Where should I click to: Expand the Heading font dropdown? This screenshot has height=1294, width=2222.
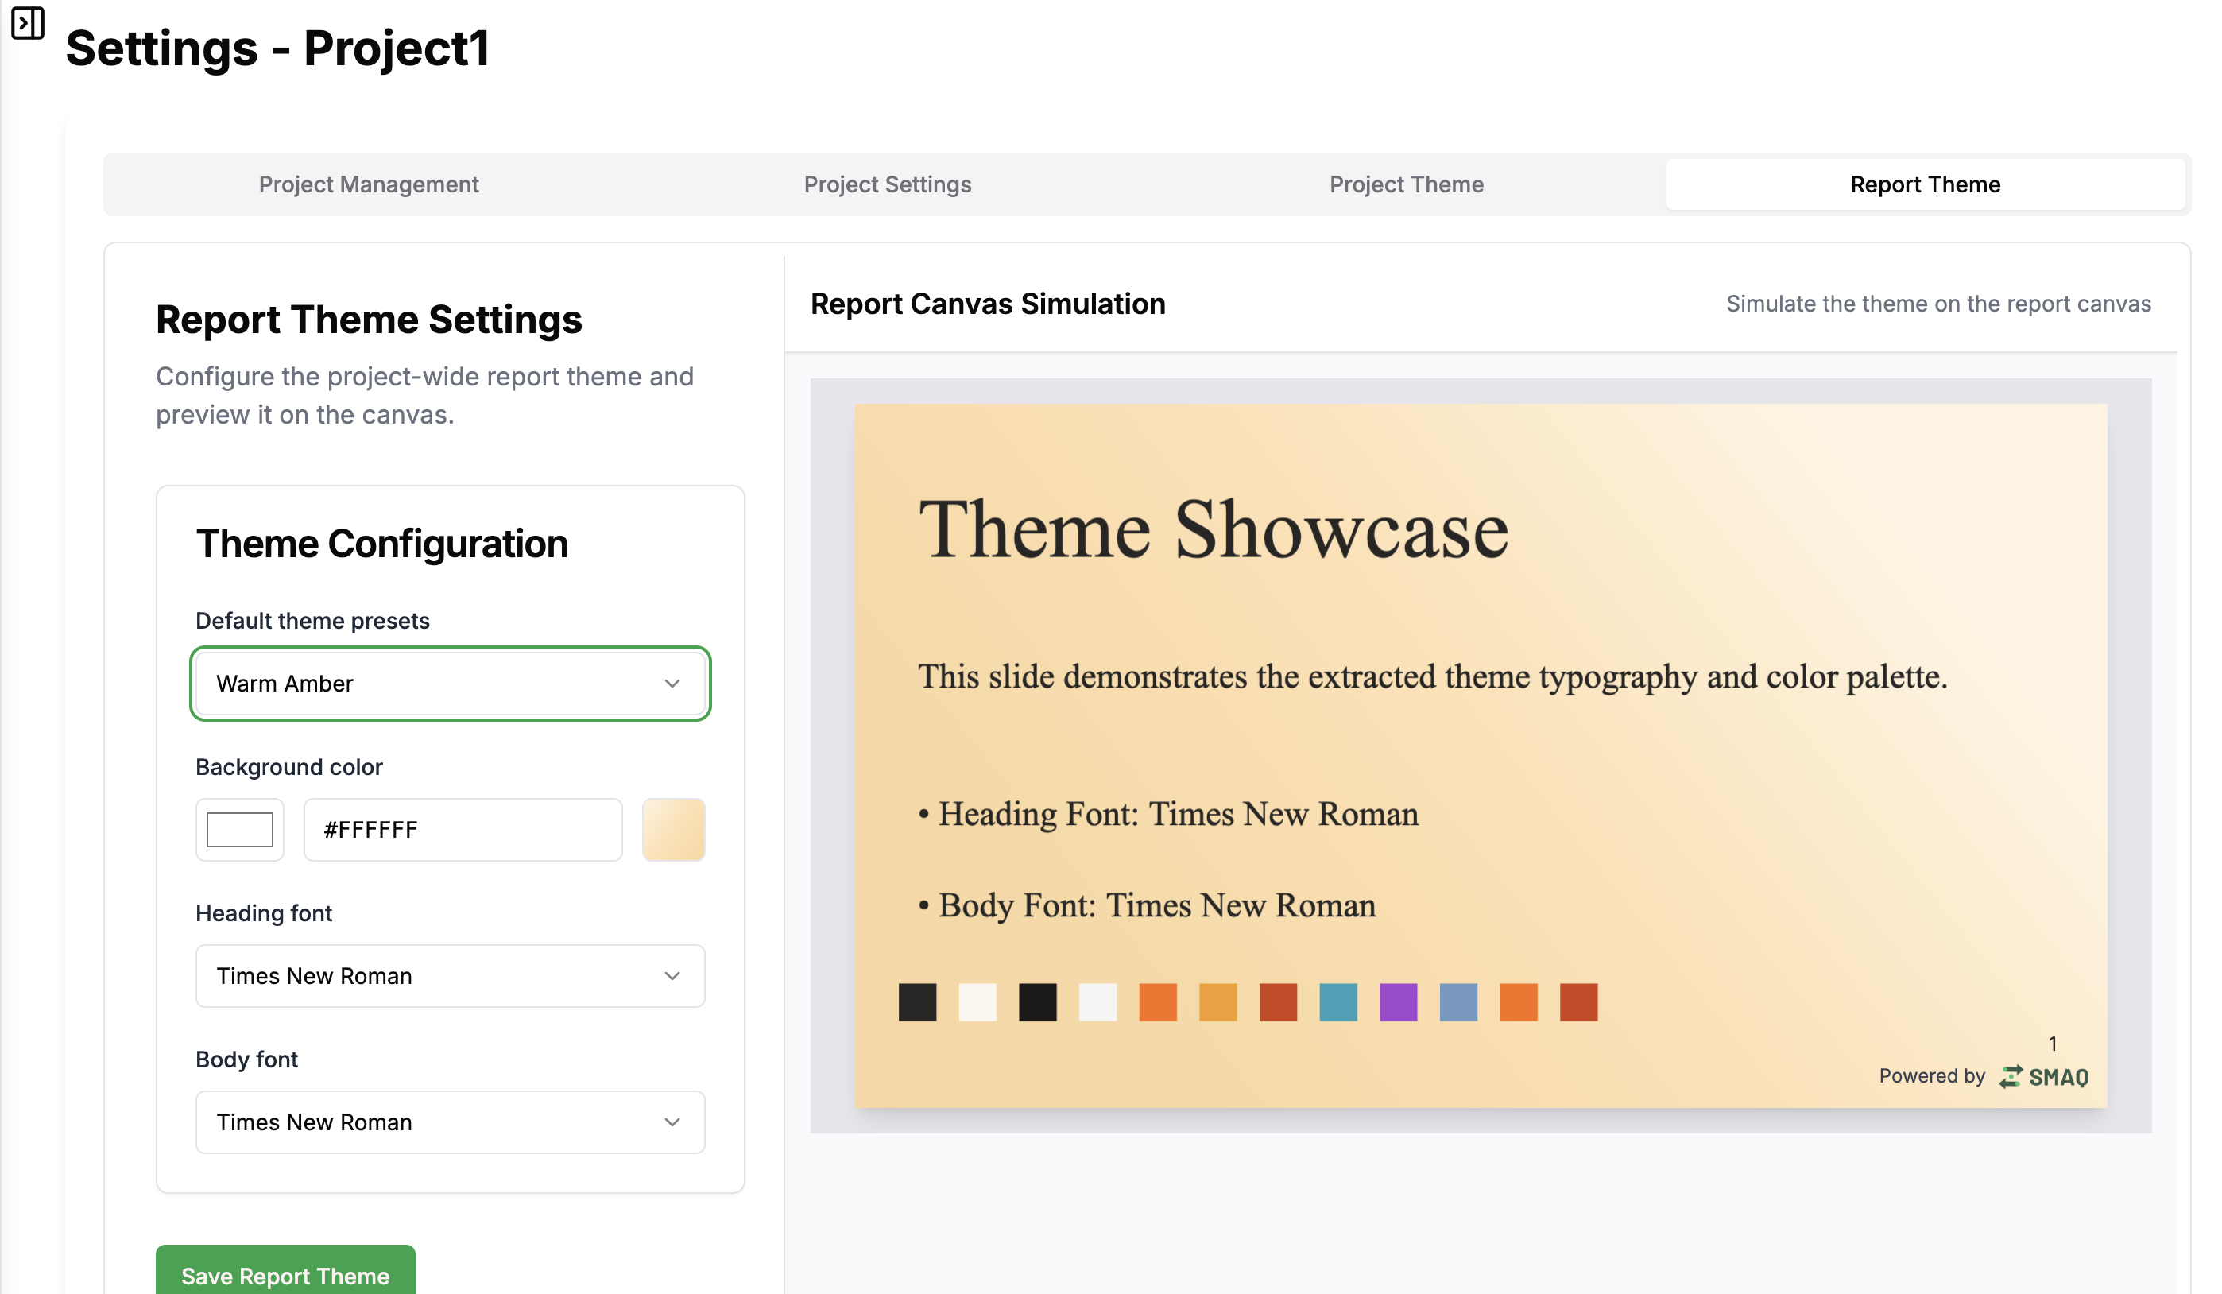tap(450, 975)
